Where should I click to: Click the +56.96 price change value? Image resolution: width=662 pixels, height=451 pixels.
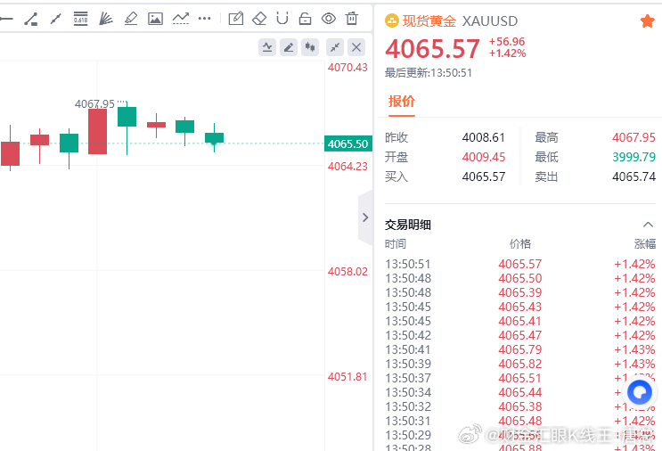click(x=507, y=41)
